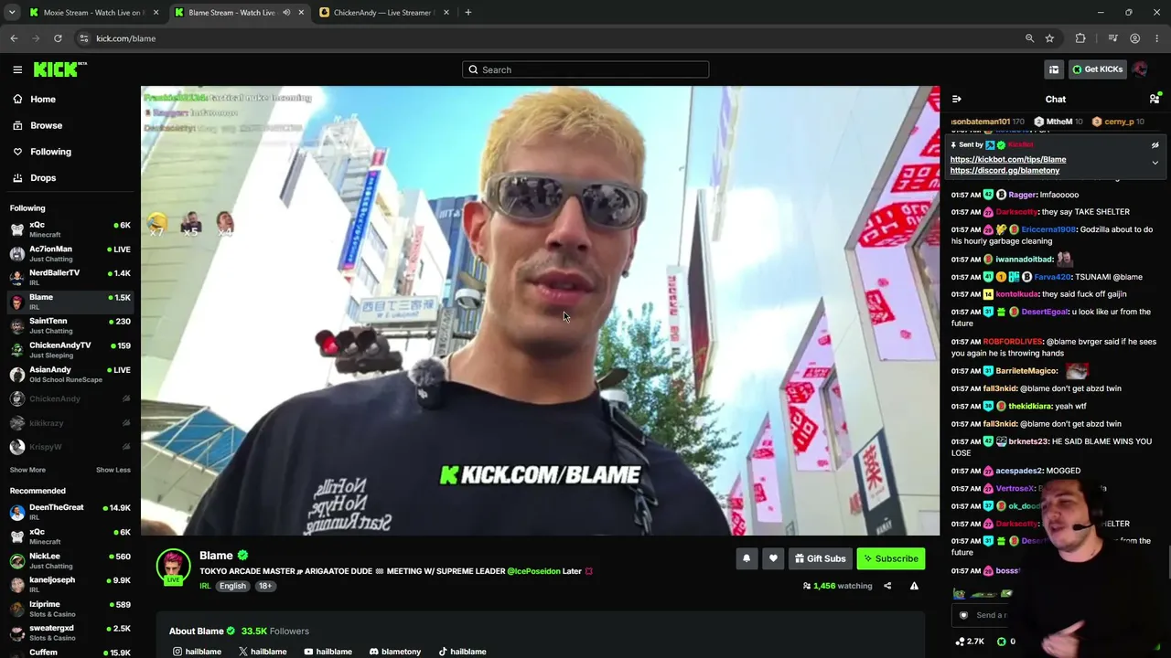Open NickLee recommended channel
Viewport: 1171px width, 658px height.
click(70, 560)
